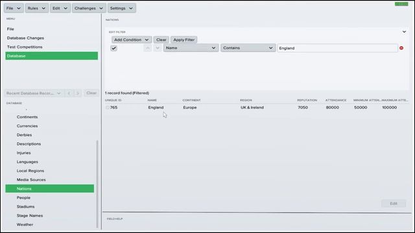Sort by Continent column header
The image size is (415, 233).
click(191, 100)
